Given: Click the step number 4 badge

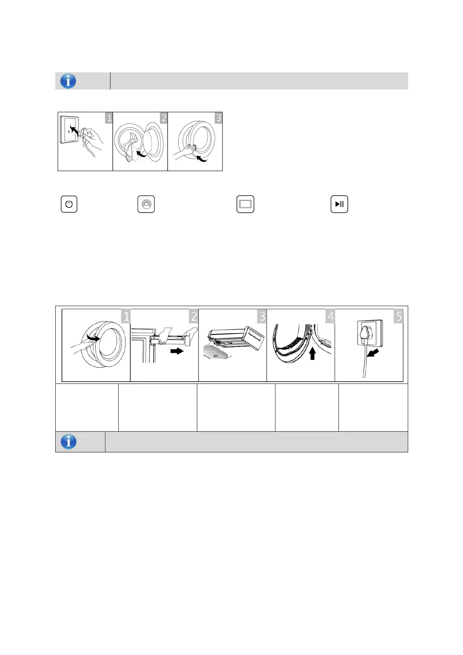Looking at the screenshot, I should click(330, 316).
